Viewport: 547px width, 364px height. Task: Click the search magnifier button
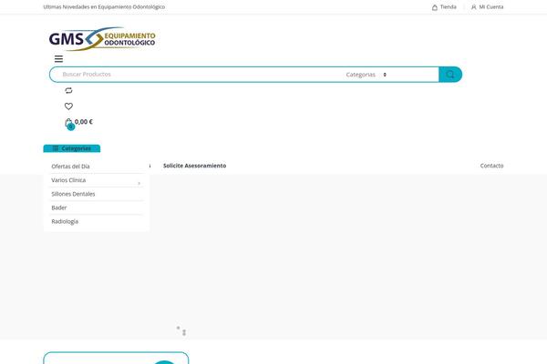450,75
